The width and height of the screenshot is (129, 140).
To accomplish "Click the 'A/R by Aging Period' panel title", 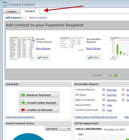I will [86, 123].
